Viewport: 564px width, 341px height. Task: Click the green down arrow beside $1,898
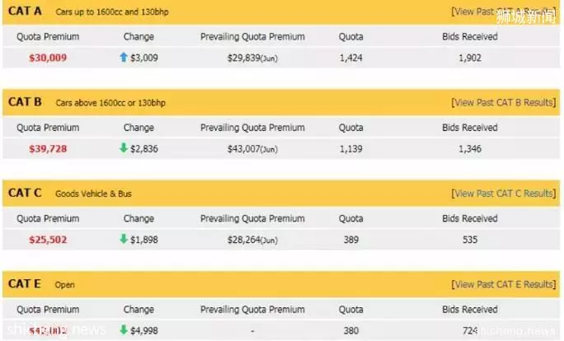tap(124, 239)
